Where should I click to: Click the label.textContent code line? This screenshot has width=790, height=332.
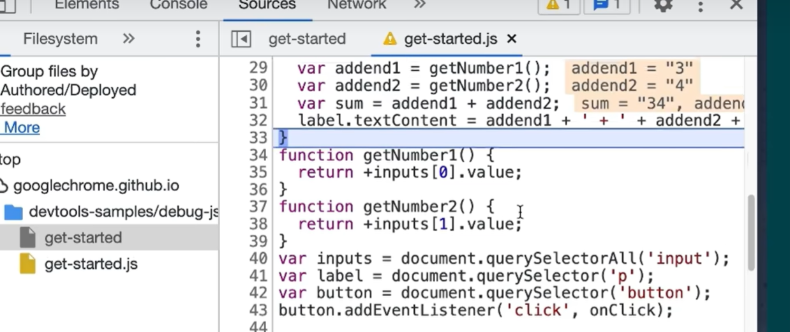click(520, 121)
